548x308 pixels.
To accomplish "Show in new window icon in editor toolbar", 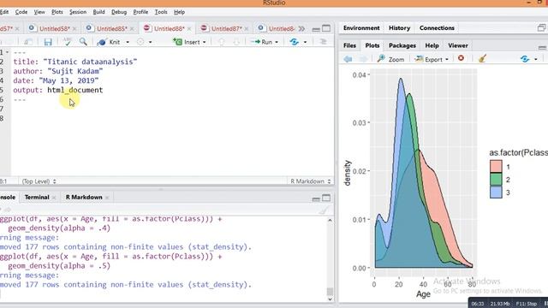I will coord(28,42).
